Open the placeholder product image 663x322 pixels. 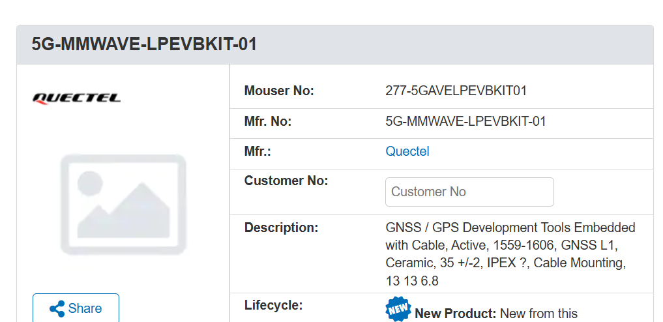(123, 204)
